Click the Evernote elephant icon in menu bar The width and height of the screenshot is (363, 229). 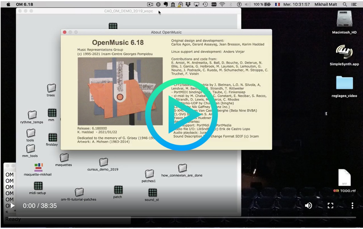point(166,5)
